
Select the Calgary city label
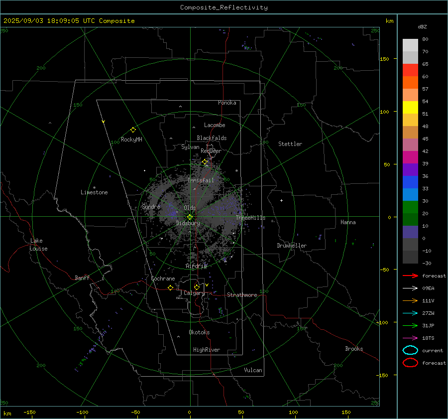[x=194, y=293]
